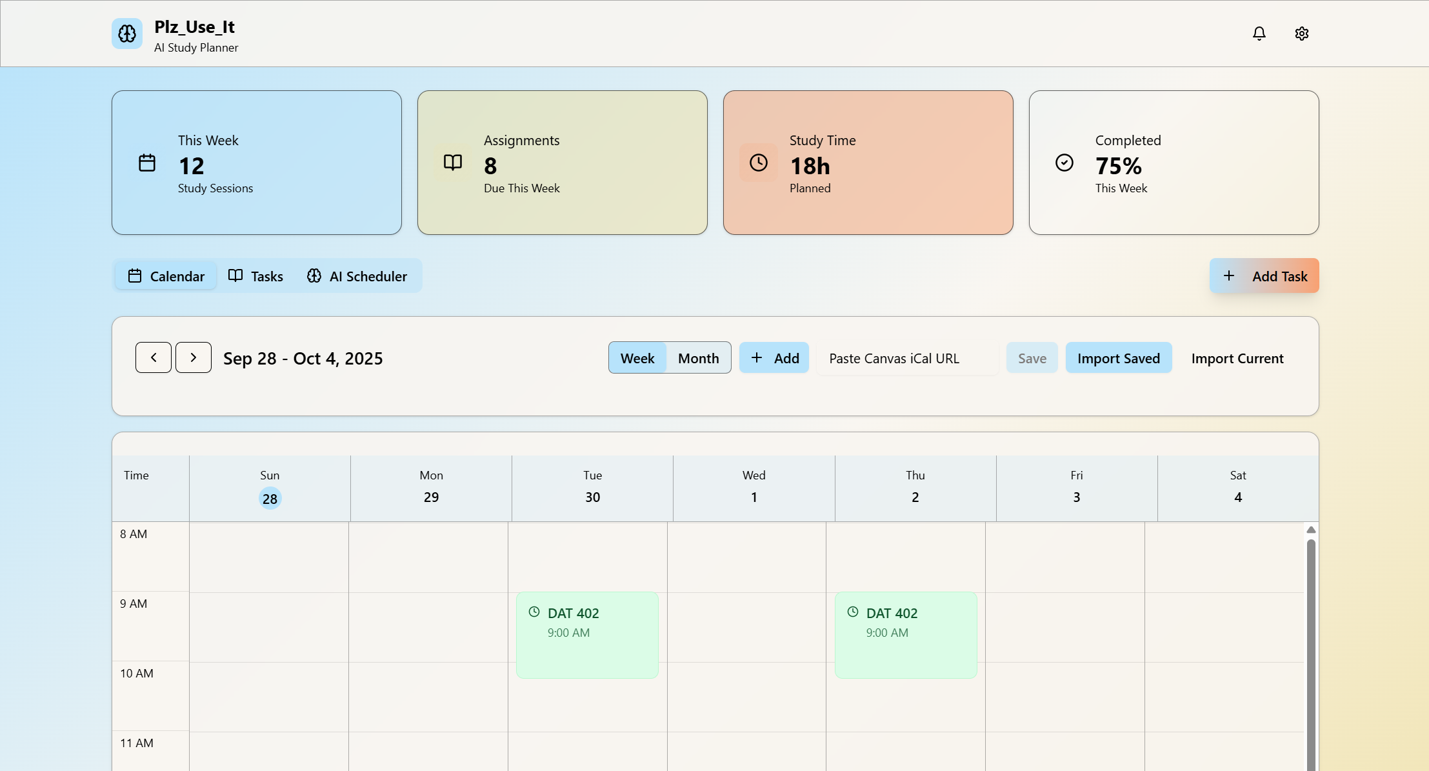The width and height of the screenshot is (1429, 771).
Task: Go to previous week with left chevron
Action: tap(154, 357)
